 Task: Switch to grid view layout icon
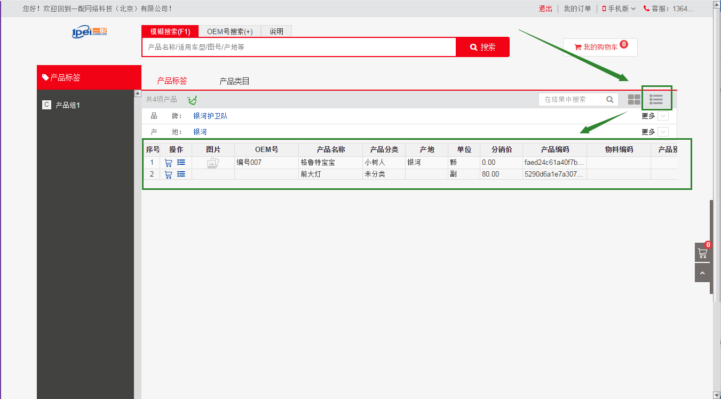click(x=634, y=99)
